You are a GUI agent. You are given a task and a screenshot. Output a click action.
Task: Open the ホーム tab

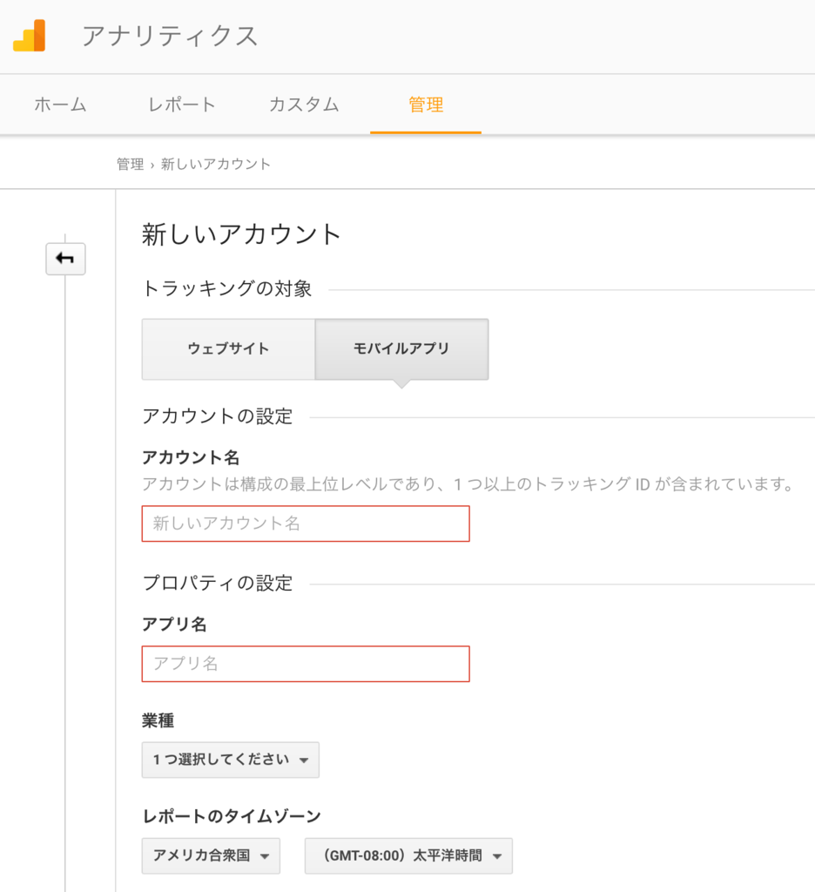[60, 105]
